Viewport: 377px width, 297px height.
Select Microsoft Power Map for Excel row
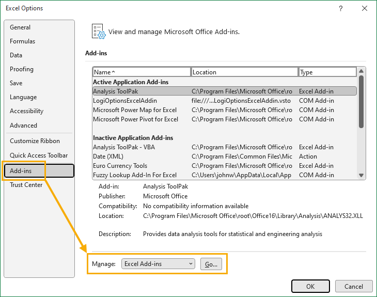pos(225,110)
